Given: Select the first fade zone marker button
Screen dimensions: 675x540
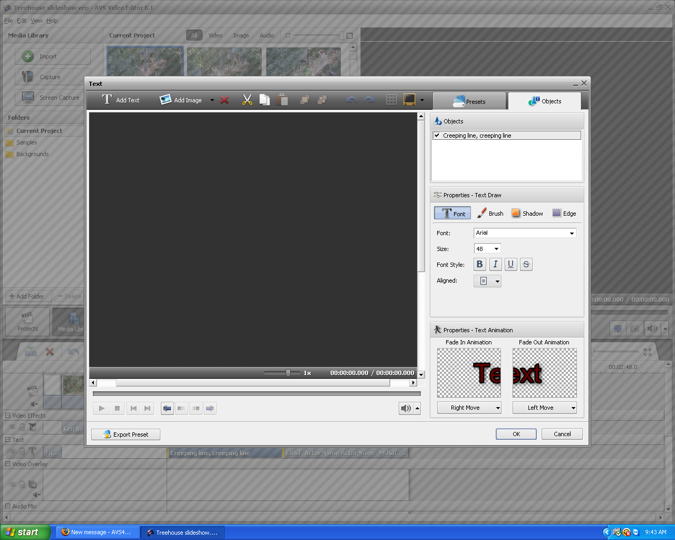Looking at the screenshot, I should 167,408.
